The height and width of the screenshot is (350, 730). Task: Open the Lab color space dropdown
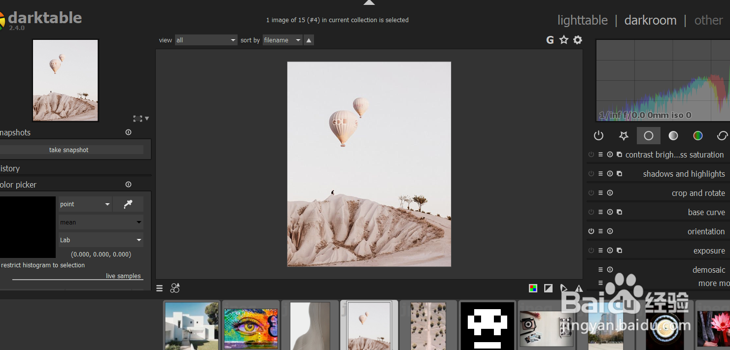tap(101, 240)
